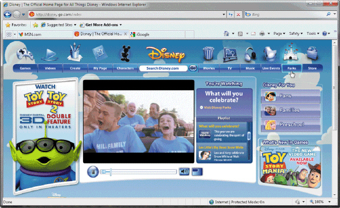Viewport: 340px width, 208px height.
Task: Click the browser Forward arrow button
Action: [17, 14]
